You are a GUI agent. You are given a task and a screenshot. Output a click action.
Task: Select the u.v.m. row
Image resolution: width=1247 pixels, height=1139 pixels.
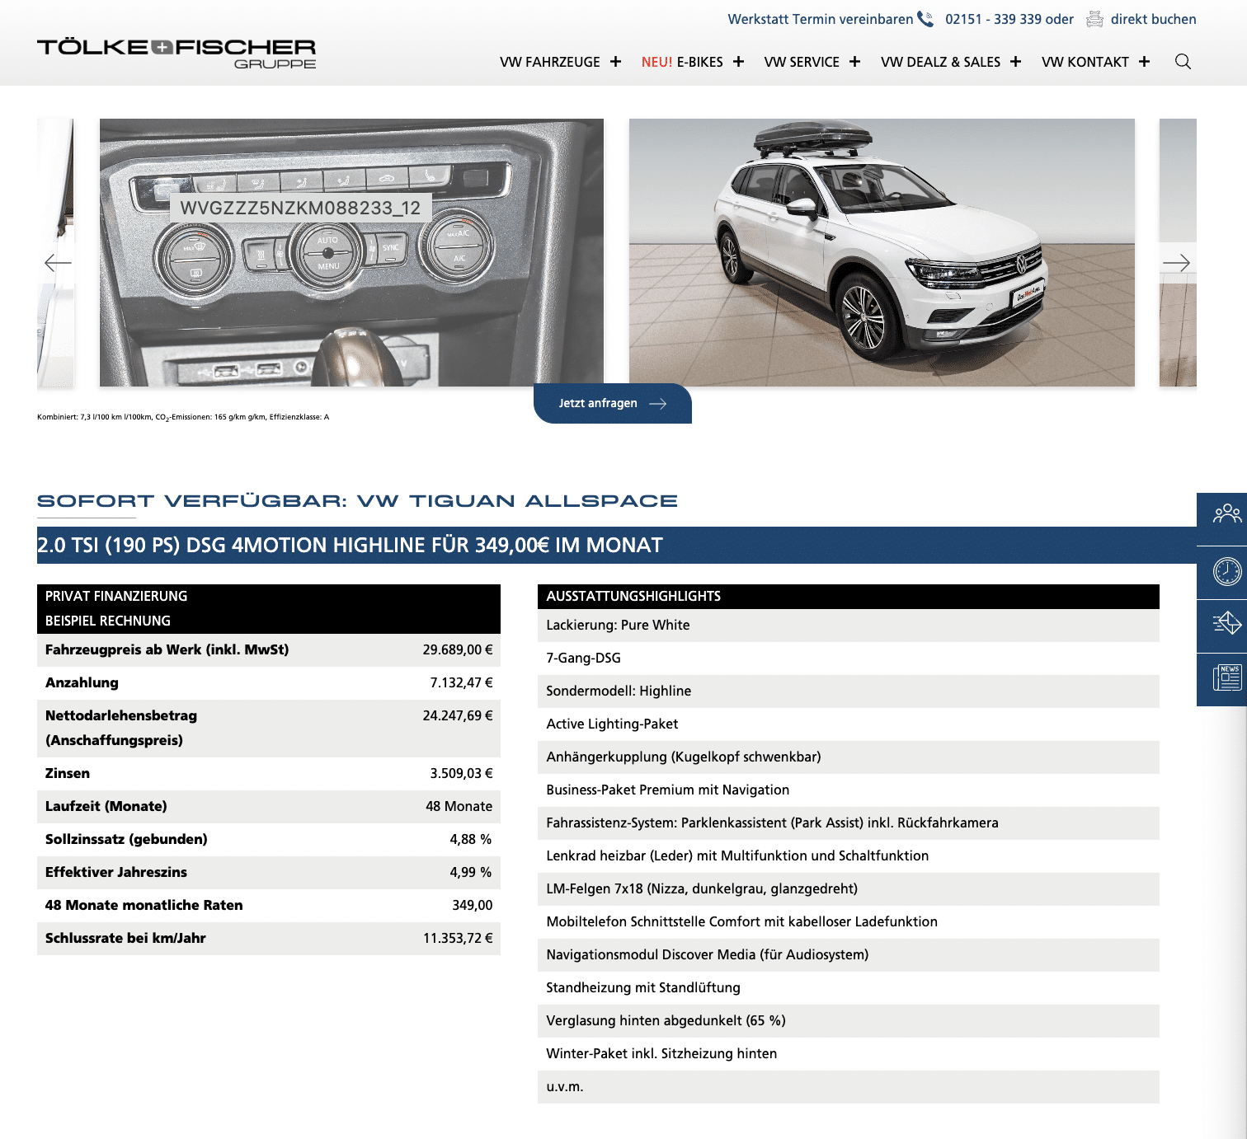[849, 1087]
